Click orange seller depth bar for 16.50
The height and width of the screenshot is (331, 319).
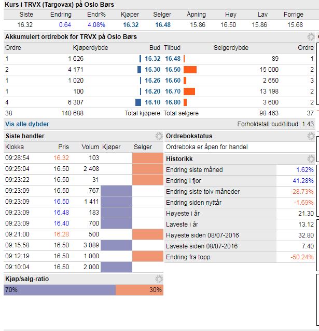coord(190,70)
